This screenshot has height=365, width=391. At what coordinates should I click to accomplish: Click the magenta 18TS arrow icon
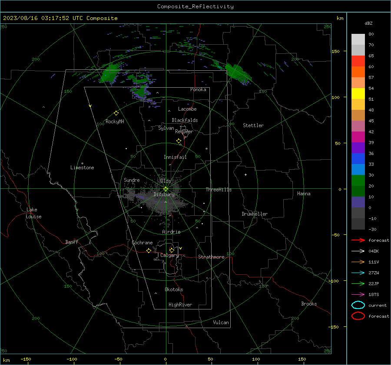coord(358,295)
